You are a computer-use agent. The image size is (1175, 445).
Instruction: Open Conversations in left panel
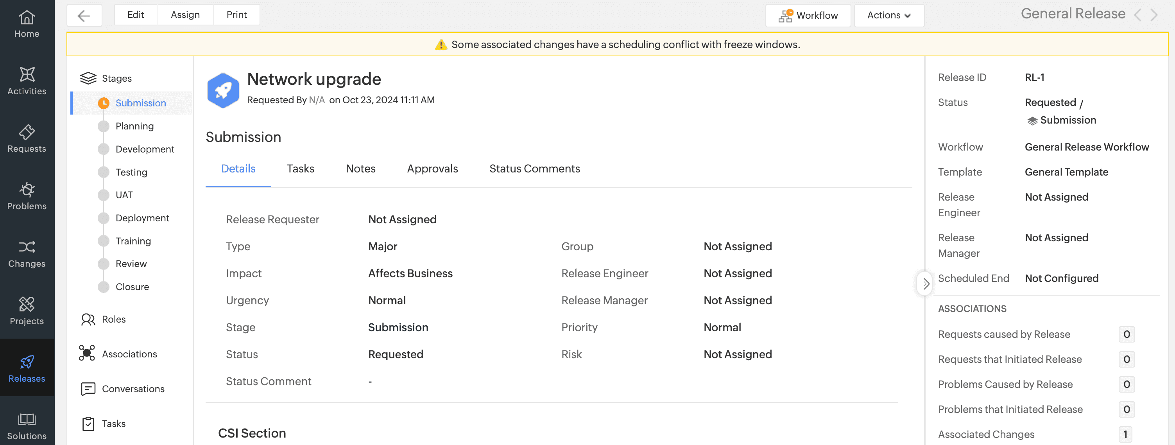coord(133,389)
